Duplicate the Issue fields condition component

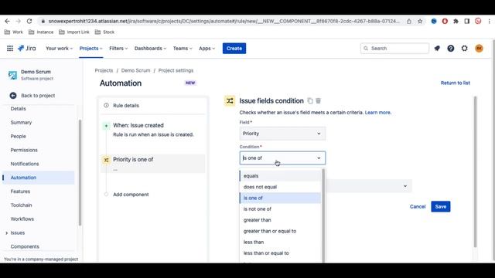[310, 101]
